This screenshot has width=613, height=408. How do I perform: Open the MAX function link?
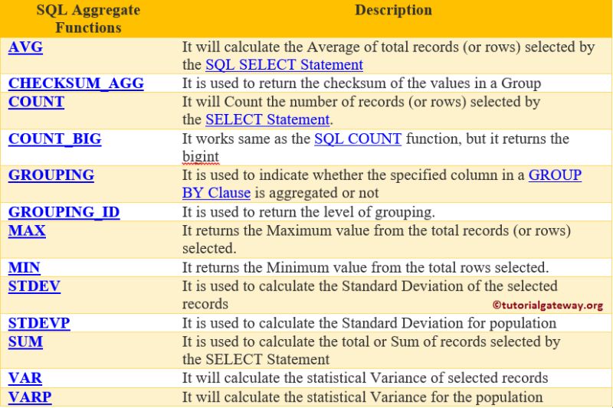(x=27, y=230)
